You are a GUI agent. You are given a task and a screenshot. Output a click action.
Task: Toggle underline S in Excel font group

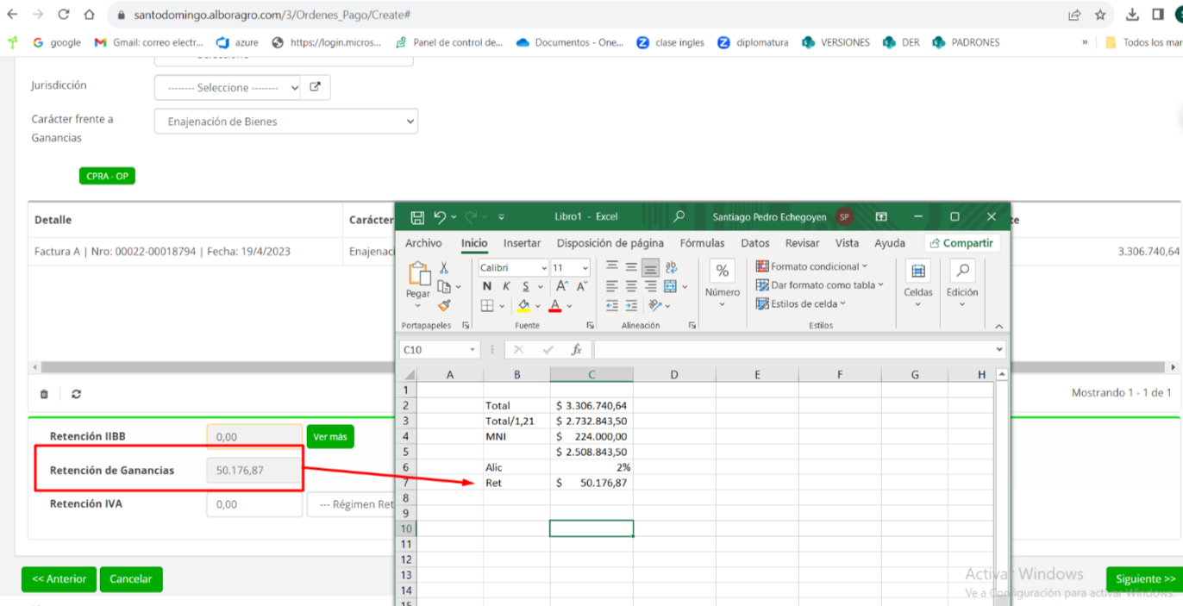(x=525, y=286)
